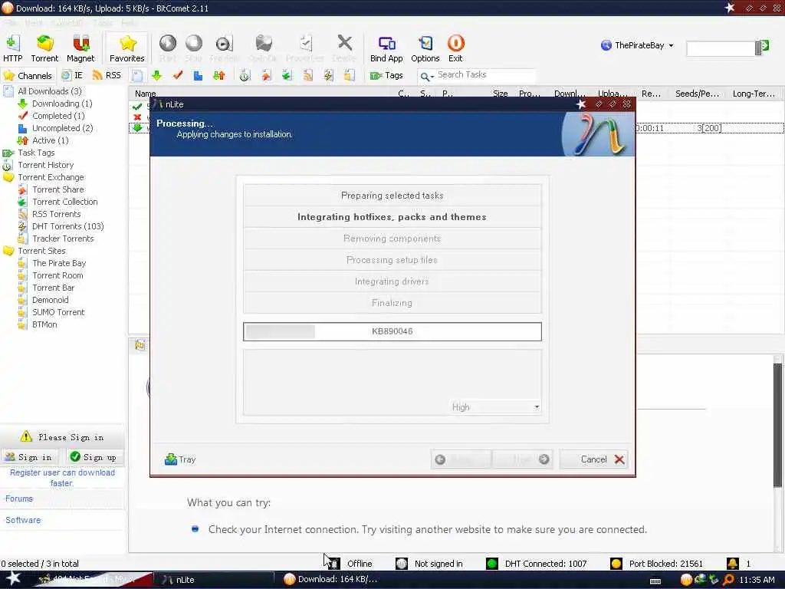Screen dimensions: 785x589
Task: Click the Bind App toolbar icon
Action: click(x=386, y=48)
